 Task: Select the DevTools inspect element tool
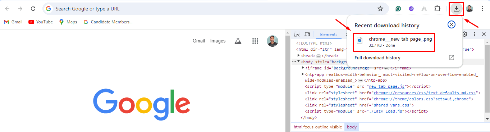(297, 34)
